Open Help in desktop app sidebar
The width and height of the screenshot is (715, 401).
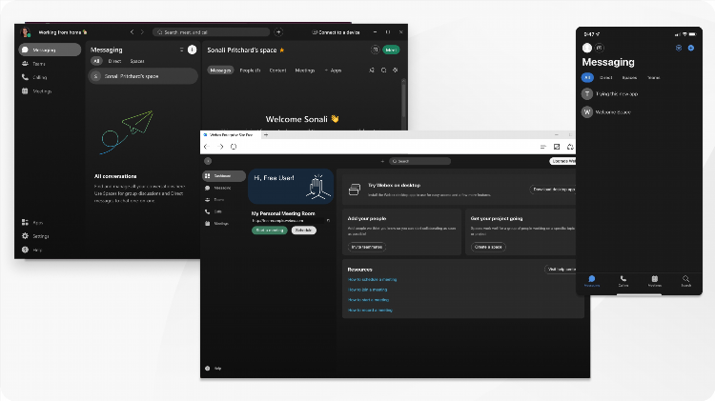31,250
